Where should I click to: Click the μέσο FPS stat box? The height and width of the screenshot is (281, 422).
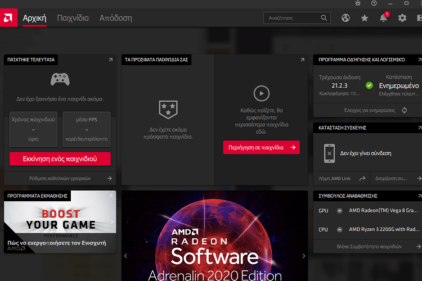pos(87,129)
